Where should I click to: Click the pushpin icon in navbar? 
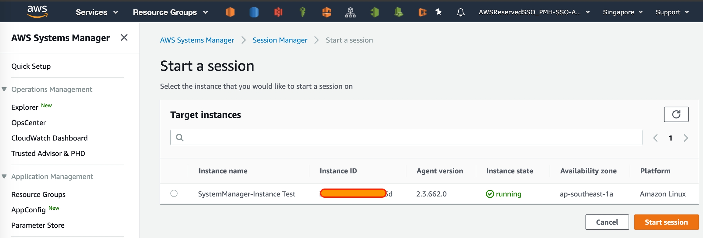[x=438, y=12]
